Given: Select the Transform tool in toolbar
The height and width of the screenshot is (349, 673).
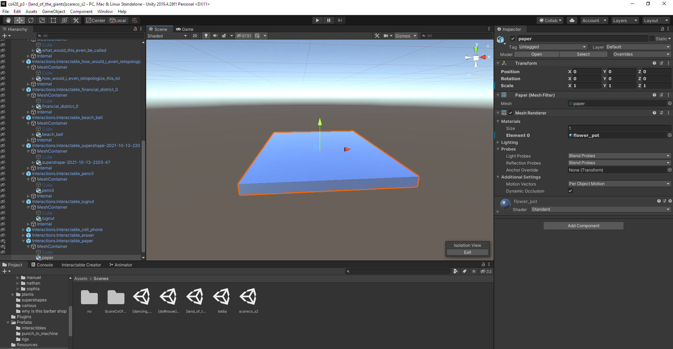Looking at the screenshot, I should click(64, 20).
